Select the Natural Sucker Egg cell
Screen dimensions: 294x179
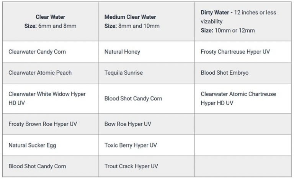[32, 145]
